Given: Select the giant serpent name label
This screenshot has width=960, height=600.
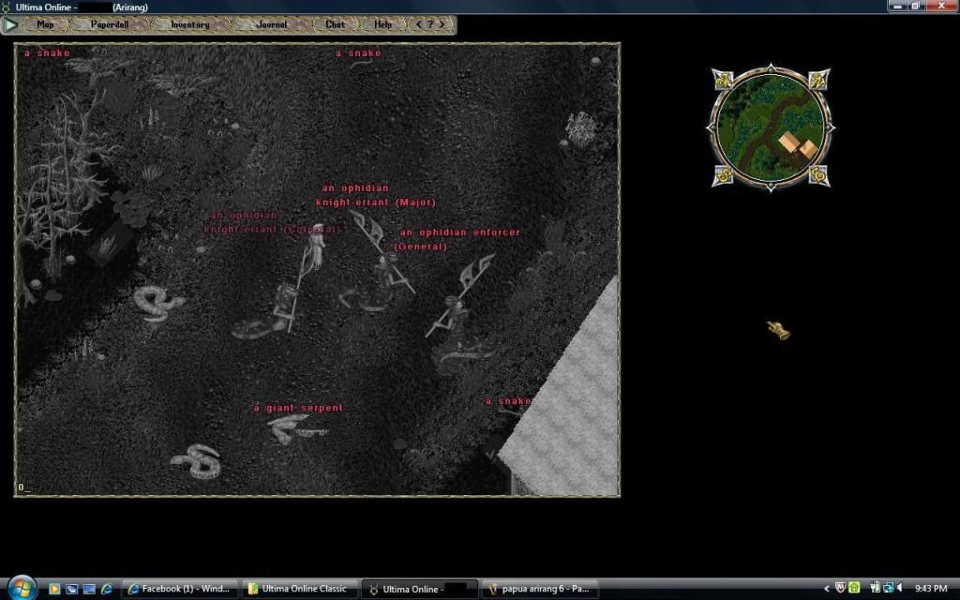Looking at the screenshot, I should pyautogui.click(x=299, y=408).
